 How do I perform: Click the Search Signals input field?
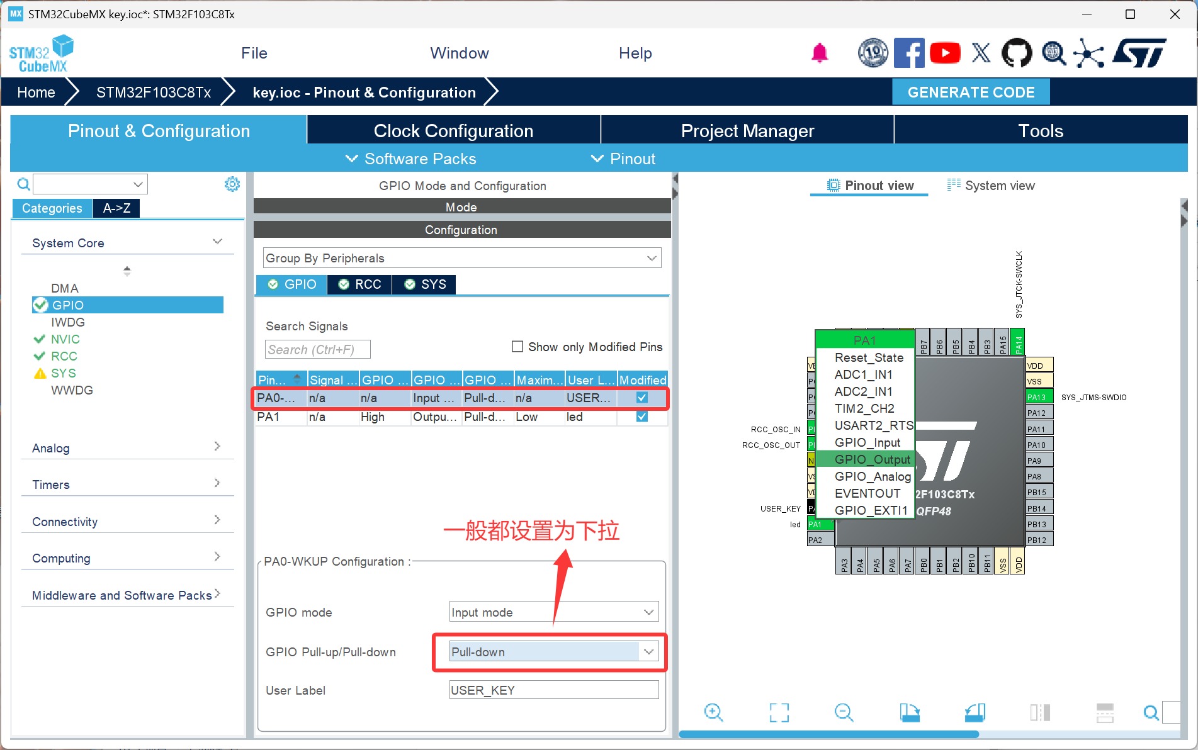[x=317, y=349]
